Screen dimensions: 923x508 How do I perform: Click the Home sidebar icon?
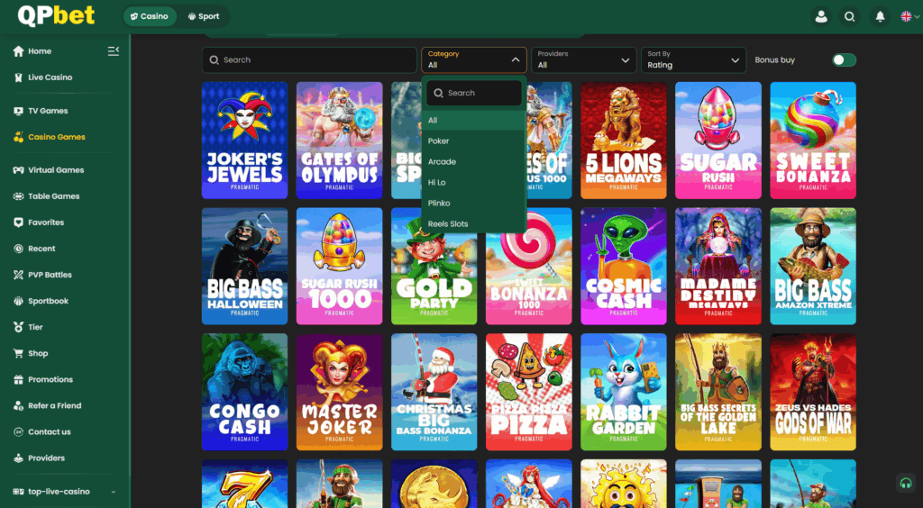coord(18,51)
